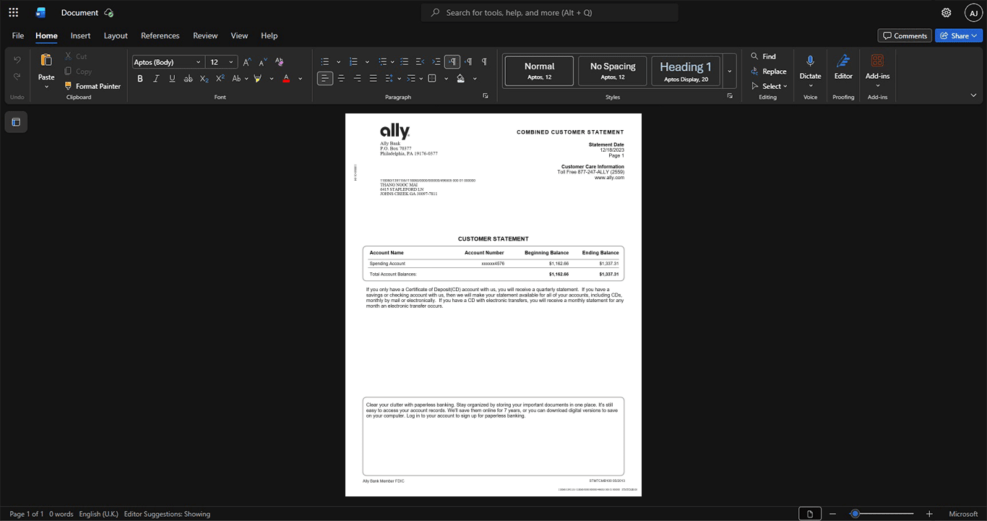This screenshot has height=521, width=987.
Task: Click the Borders icon
Action: tap(432, 78)
